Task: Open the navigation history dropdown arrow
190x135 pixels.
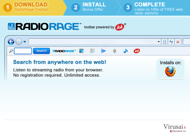Action: [x=25, y=42]
